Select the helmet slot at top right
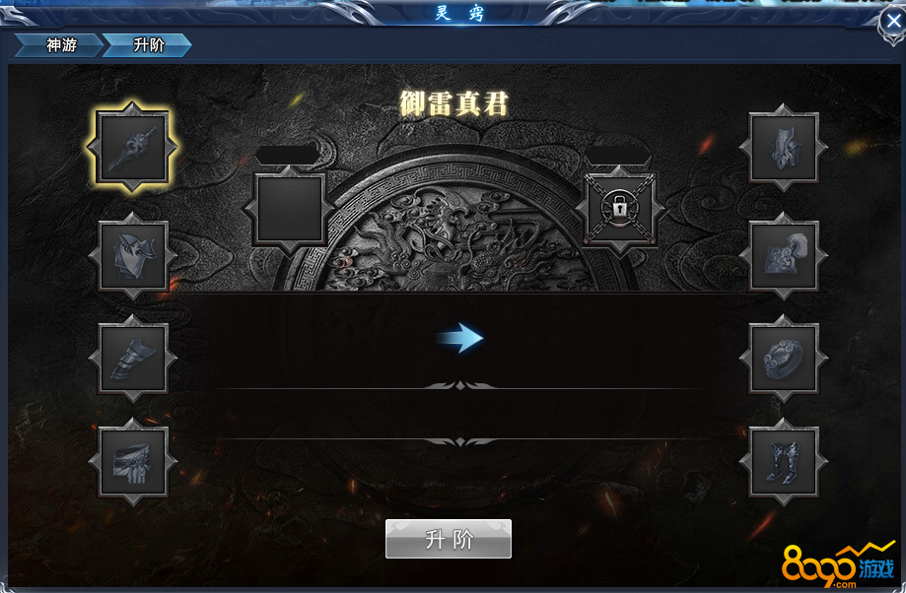 (784, 147)
